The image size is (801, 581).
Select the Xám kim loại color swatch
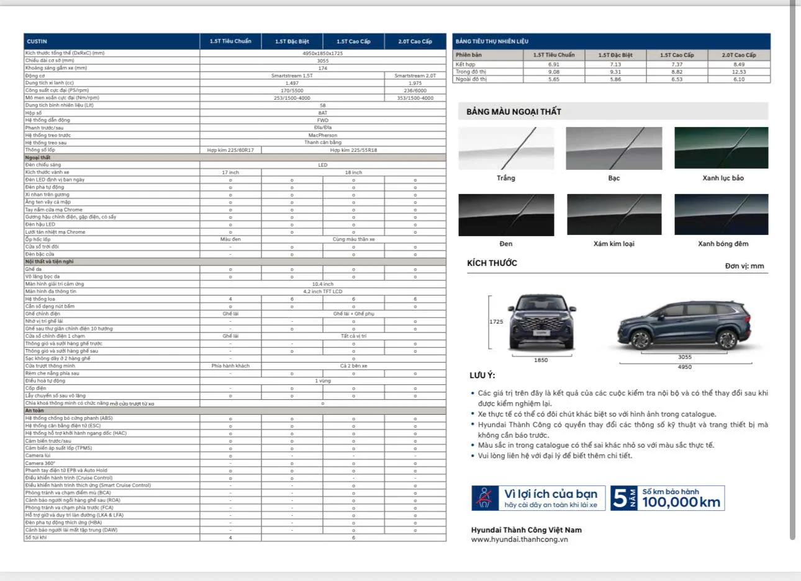614,215
